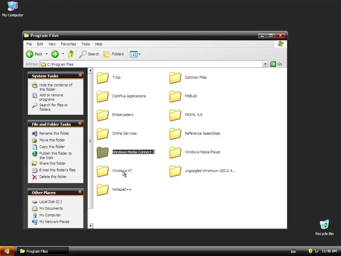341x256 pixels.
Task: Click Share this folder
Action: 49,163
